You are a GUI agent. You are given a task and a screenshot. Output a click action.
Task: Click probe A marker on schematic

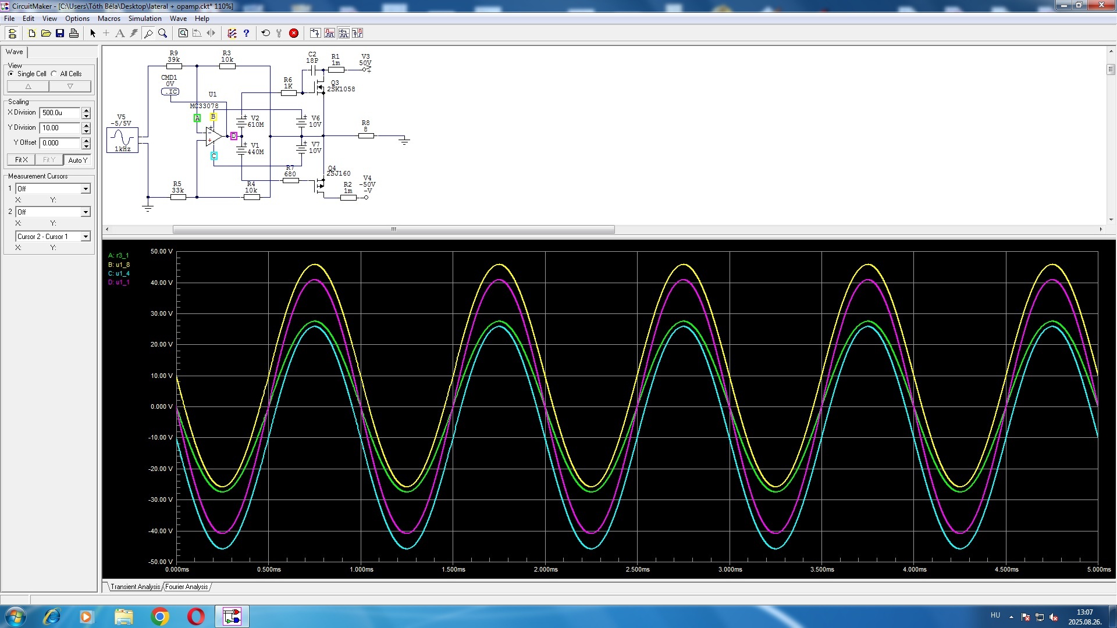point(197,118)
